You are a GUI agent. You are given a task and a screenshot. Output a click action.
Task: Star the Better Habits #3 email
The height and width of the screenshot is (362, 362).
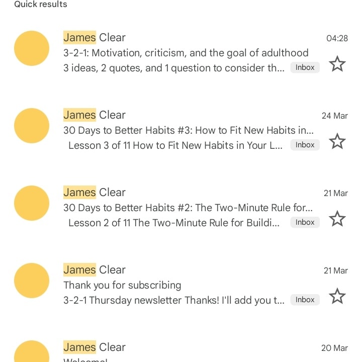point(337,141)
